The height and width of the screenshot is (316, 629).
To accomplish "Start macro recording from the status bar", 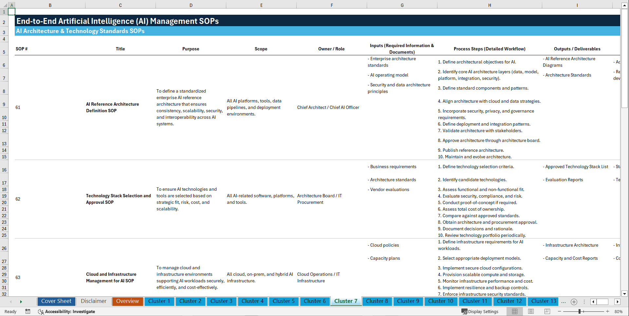I will point(28,311).
